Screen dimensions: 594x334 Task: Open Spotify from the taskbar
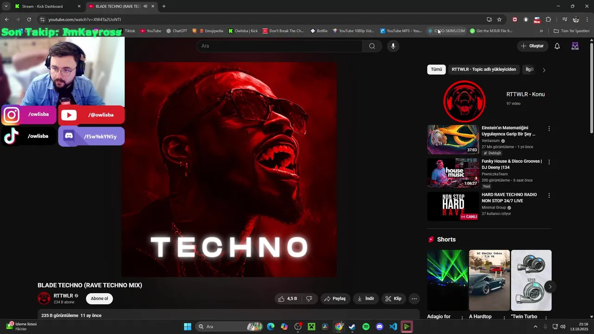click(366, 327)
